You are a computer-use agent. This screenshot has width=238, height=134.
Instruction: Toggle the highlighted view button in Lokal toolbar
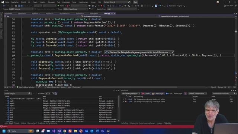tap(56, 93)
